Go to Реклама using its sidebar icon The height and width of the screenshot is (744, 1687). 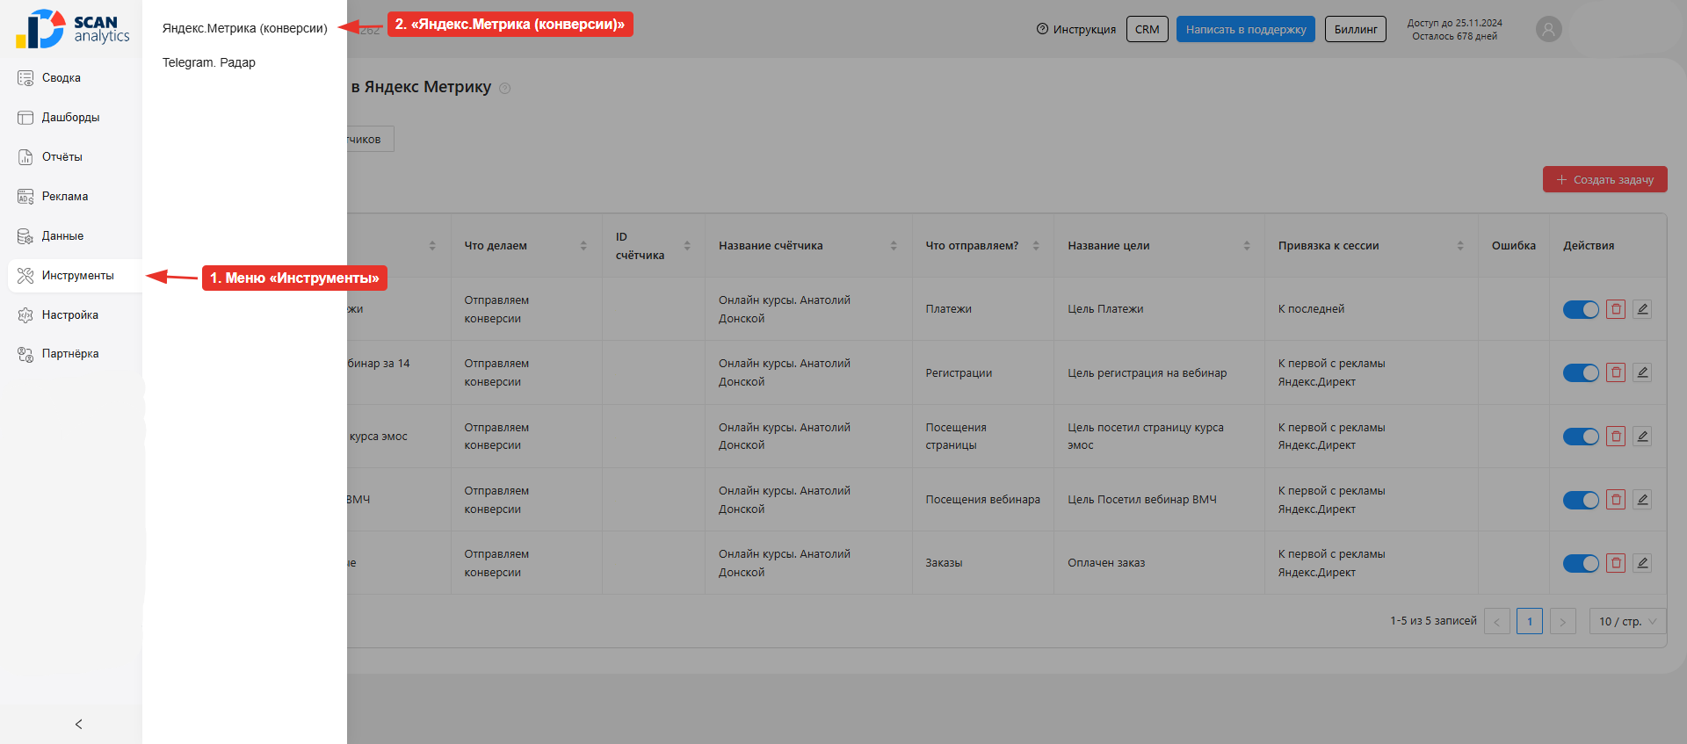(x=25, y=197)
